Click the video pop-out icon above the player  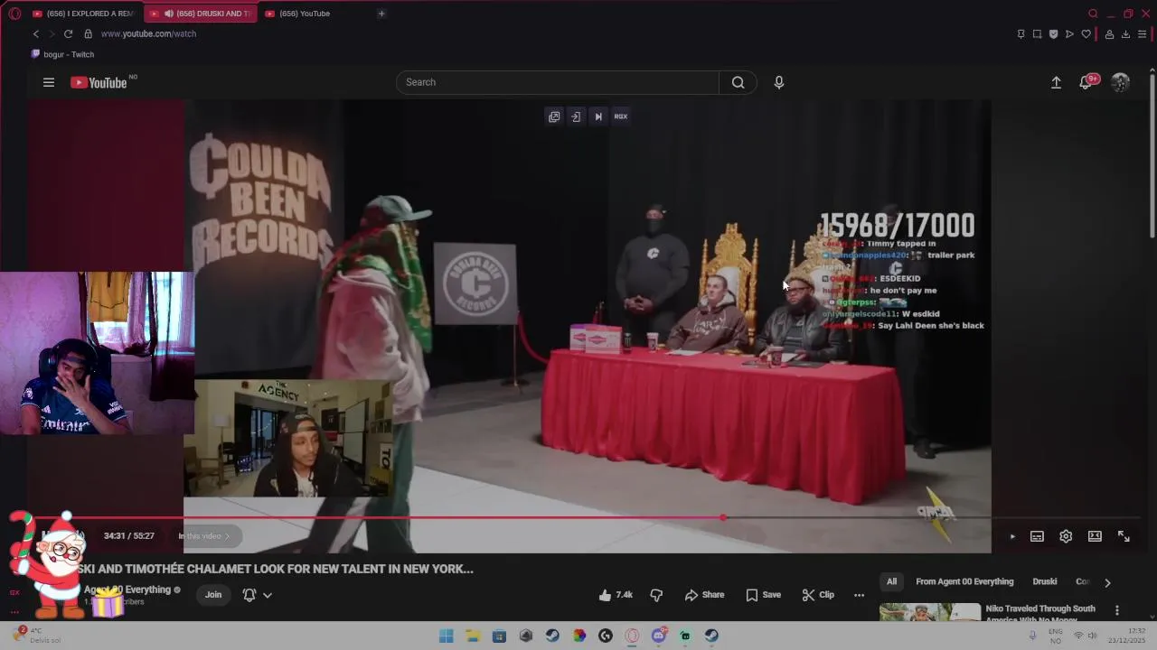[x=554, y=116]
